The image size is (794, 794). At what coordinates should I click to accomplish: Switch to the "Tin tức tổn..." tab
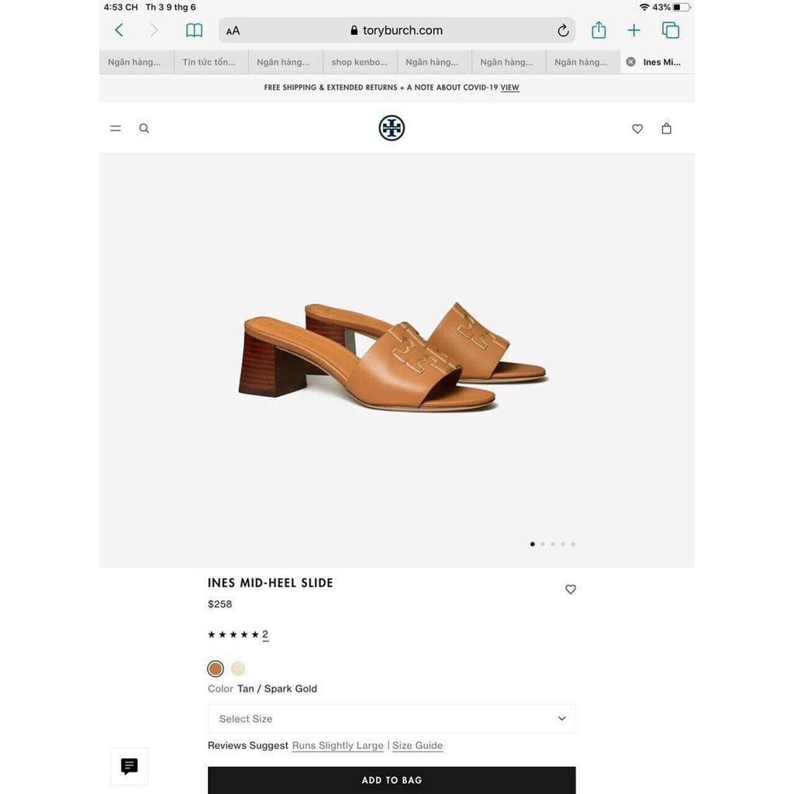point(209,62)
